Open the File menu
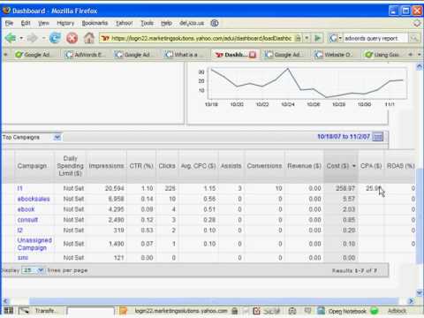Viewport: 424px width, 318px height. (x=9, y=23)
